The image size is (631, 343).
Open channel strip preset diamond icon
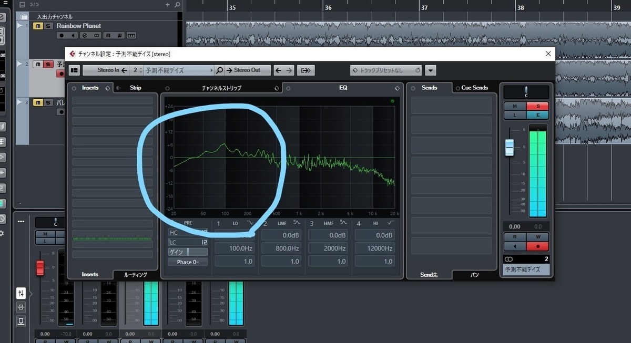pyautogui.click(x=276, y=88)
